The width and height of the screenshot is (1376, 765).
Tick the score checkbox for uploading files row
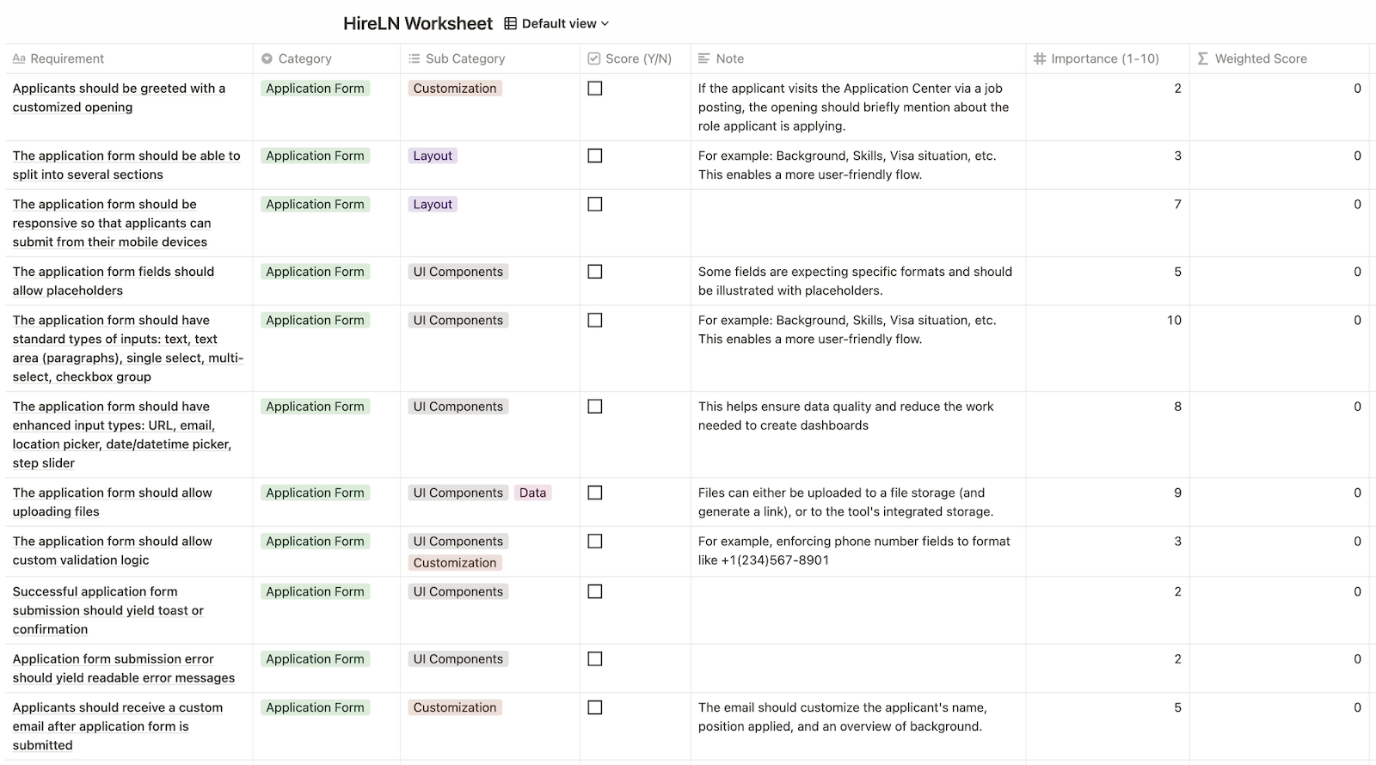[x=595, y=493]
